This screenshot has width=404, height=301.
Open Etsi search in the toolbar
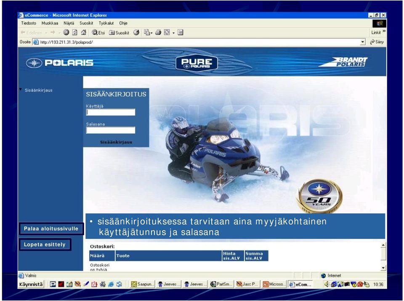click(98, 32)
